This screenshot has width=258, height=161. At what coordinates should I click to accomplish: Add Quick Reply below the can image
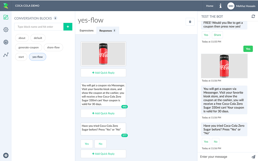pyautogui.click(x=103, y=73)
